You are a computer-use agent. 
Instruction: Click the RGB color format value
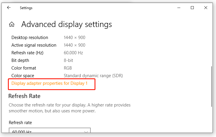68,68
